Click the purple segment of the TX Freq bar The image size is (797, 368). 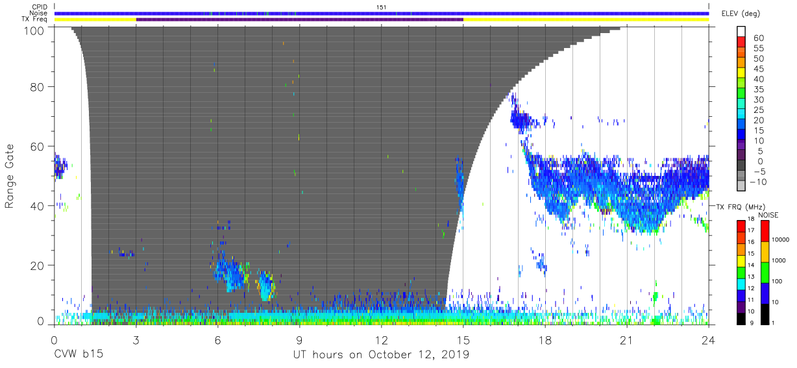click(300, 19)
